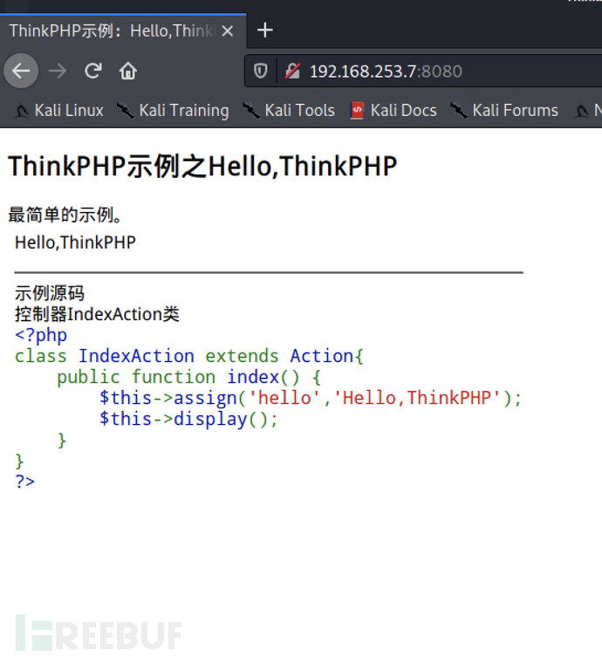
Task: Click the insecure connection padlock icon
Action: click(x=292, y=71)
